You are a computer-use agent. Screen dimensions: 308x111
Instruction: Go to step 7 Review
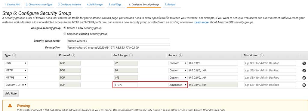(170, 4)
